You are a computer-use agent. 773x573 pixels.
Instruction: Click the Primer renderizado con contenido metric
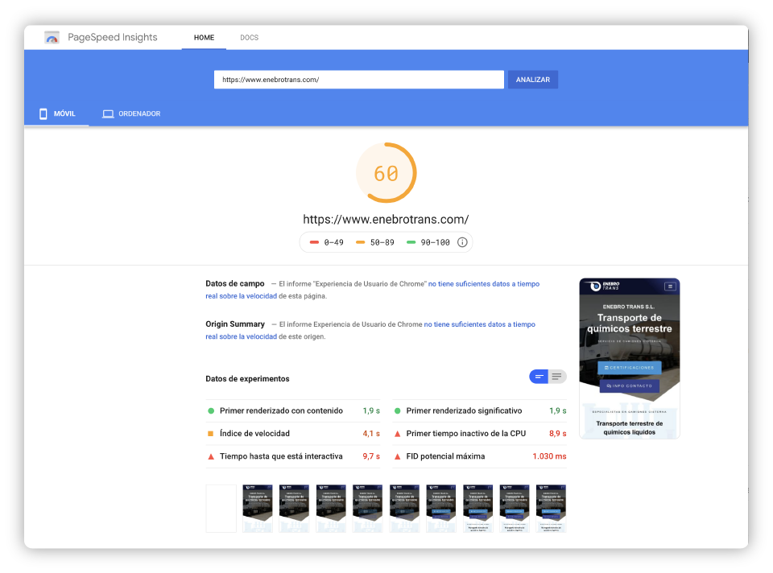(293, 411)
